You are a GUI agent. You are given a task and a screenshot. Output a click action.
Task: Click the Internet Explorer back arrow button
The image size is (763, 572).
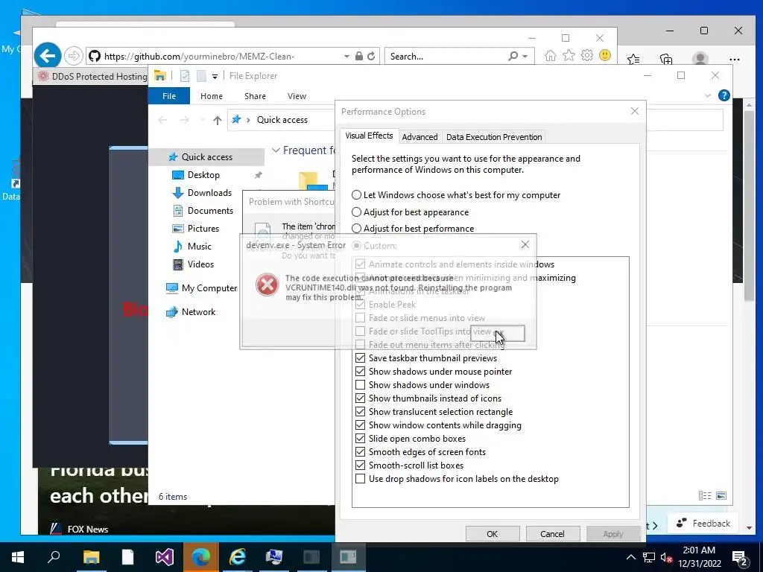pyautogui.click(x=47, y=56)
